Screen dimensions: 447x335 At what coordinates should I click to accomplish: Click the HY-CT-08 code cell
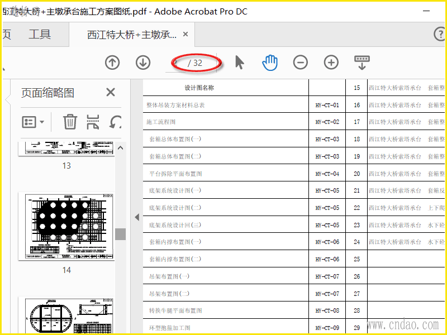coord(327,310)
